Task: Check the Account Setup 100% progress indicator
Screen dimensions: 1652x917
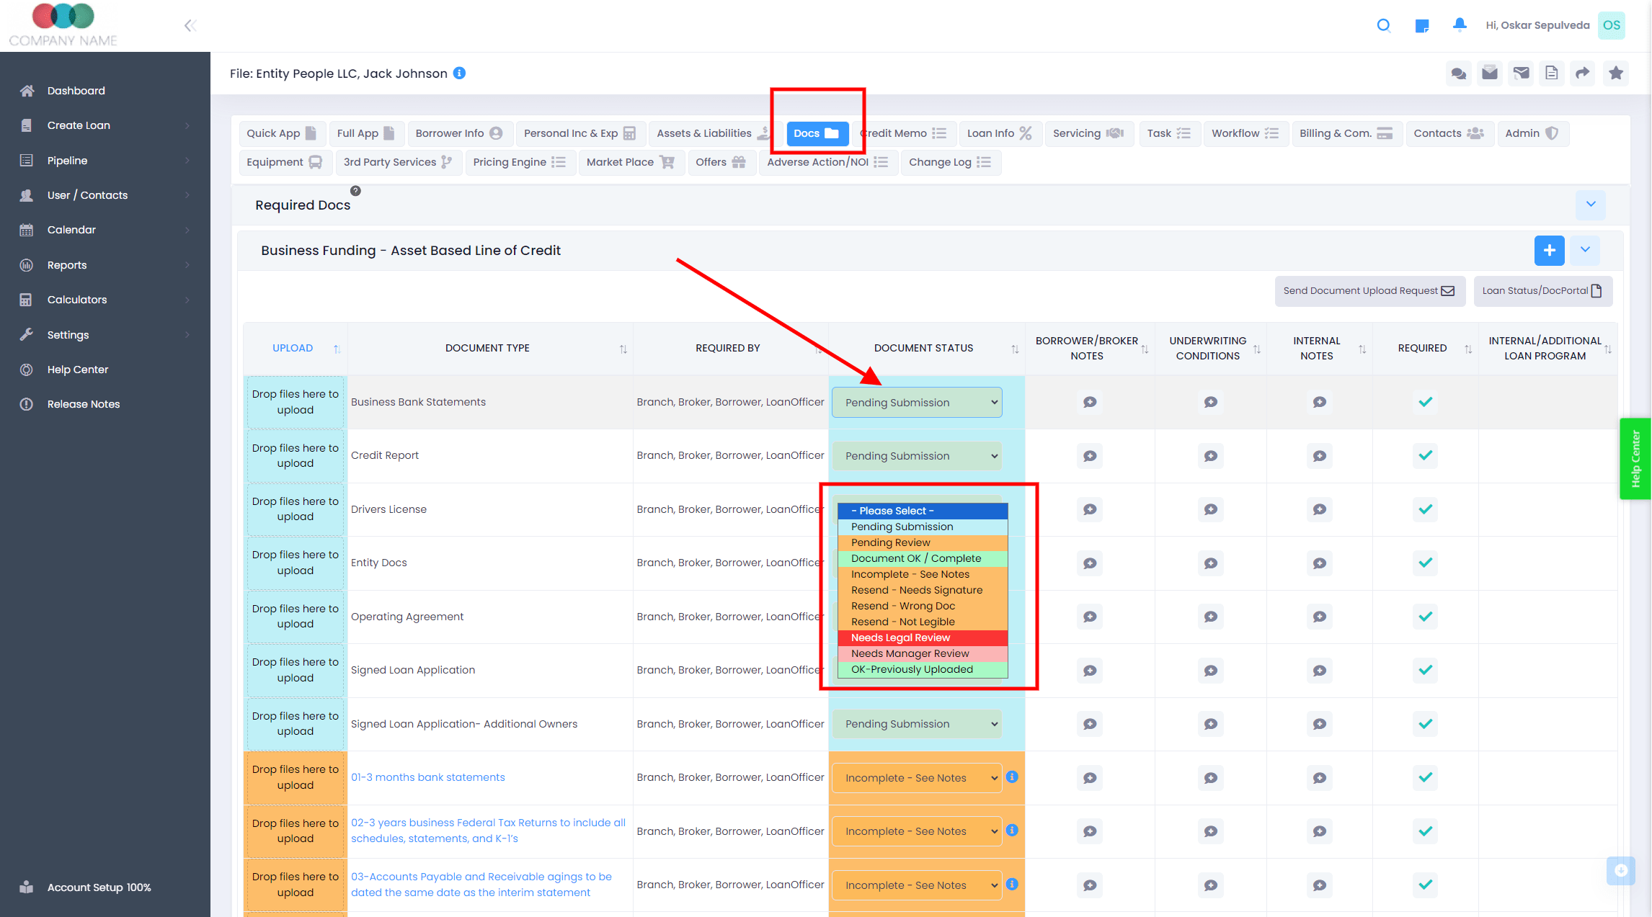Action: (98, 887)
